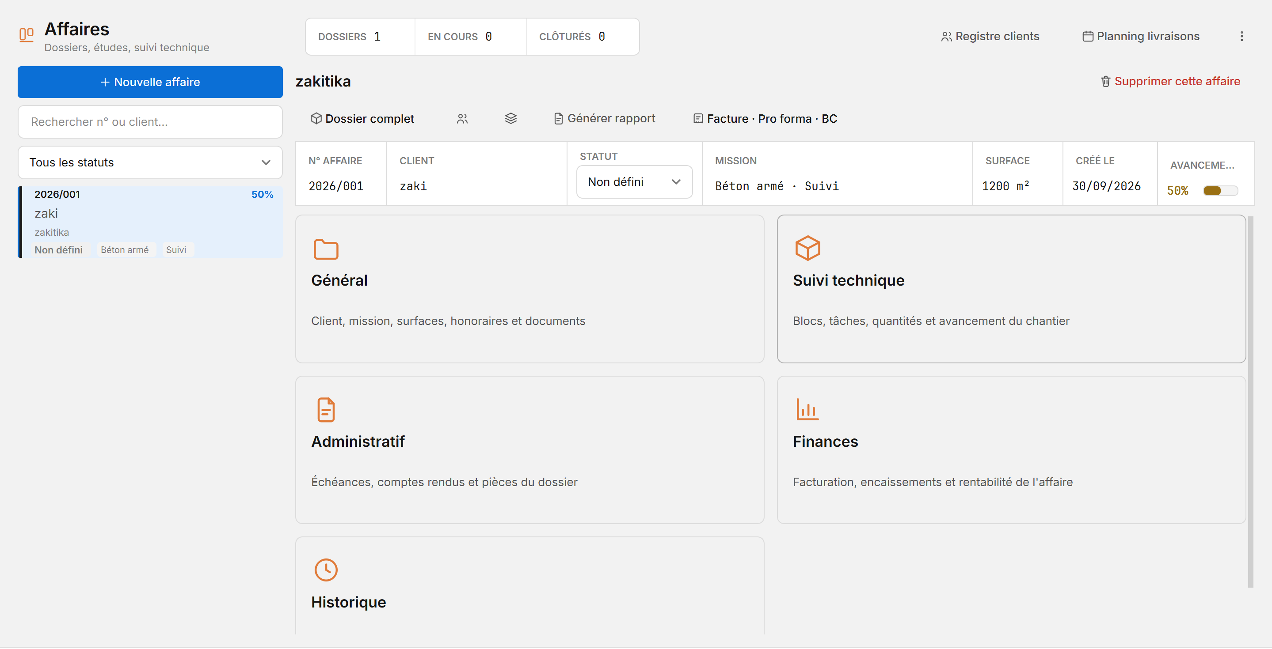Open Planning livraisons
1272x649 pixels.
[x=1140, y=37]
